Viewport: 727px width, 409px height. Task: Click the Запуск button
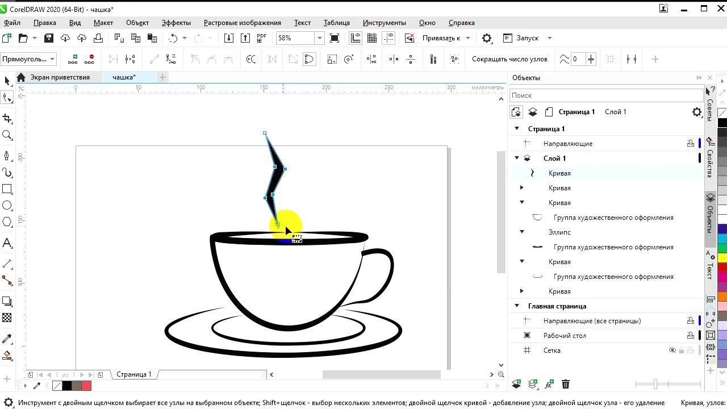pos(527,38)
